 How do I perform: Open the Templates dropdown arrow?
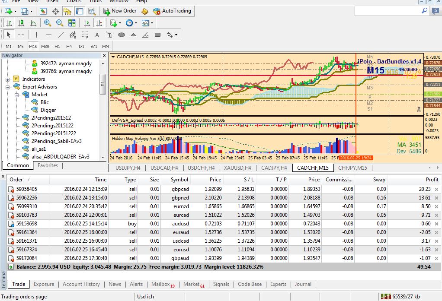point(152,23)
